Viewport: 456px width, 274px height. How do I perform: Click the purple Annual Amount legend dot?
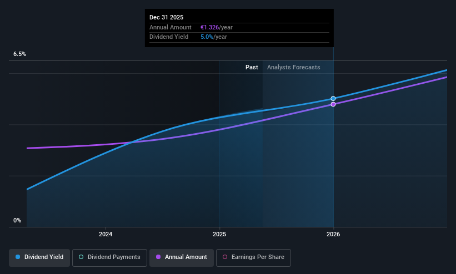(158, 257)
